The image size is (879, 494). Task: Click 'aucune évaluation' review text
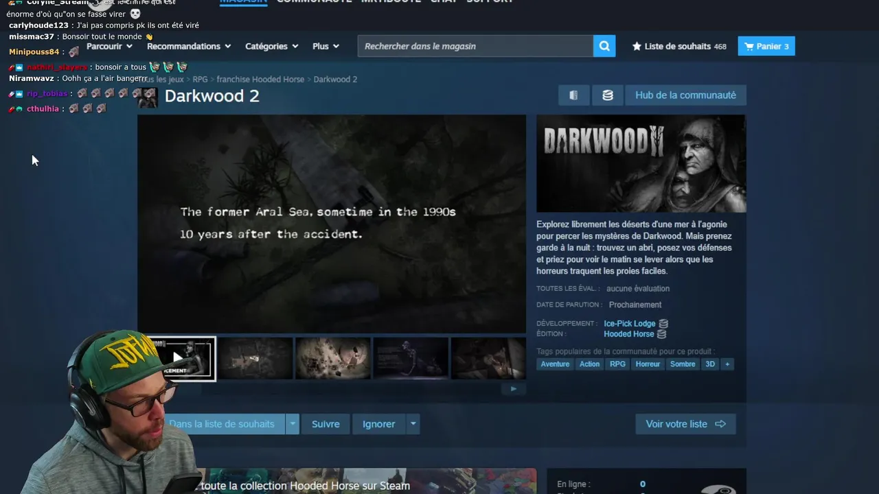pos(638,289)
